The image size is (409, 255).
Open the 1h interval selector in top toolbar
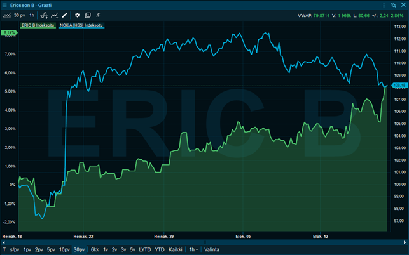32,15
